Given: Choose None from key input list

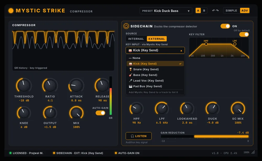Looking at the screenshot, I should 155,58.
